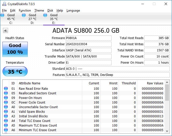Click raw value 000000000BC6
Screen dimensions: 172x136
(152, 121)
